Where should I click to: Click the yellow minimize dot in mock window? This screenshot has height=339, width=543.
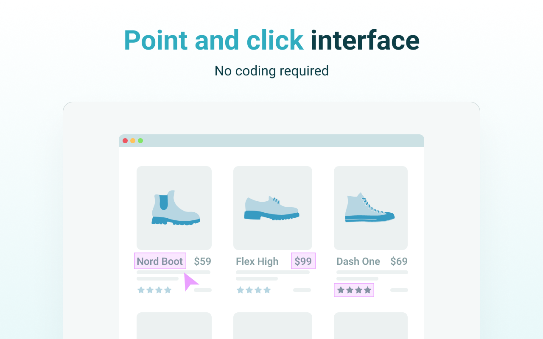133,141
